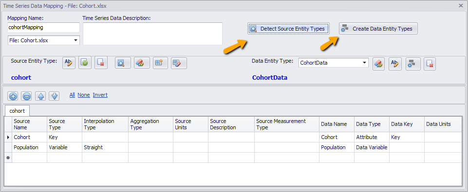468x192 pixels.
Task: Click the Detect Source Entity Types button
Action: point(288,29)
